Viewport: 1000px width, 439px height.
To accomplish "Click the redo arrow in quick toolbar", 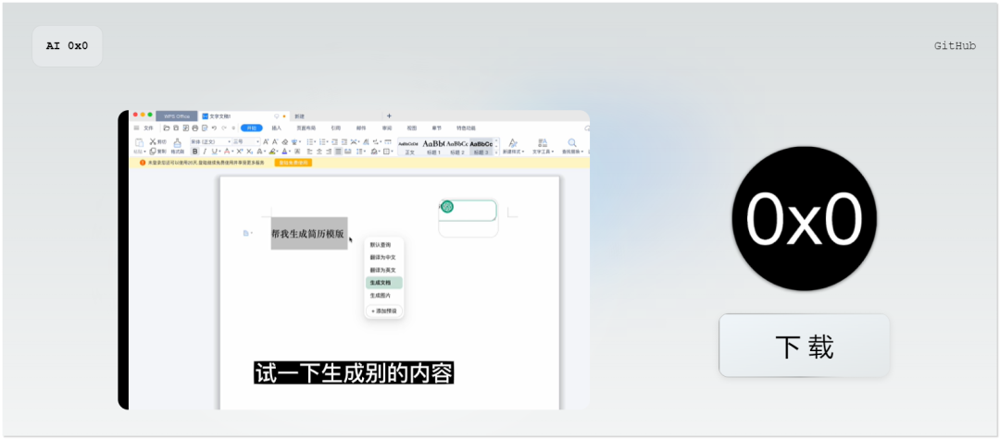I will click(x=224, y=128).
